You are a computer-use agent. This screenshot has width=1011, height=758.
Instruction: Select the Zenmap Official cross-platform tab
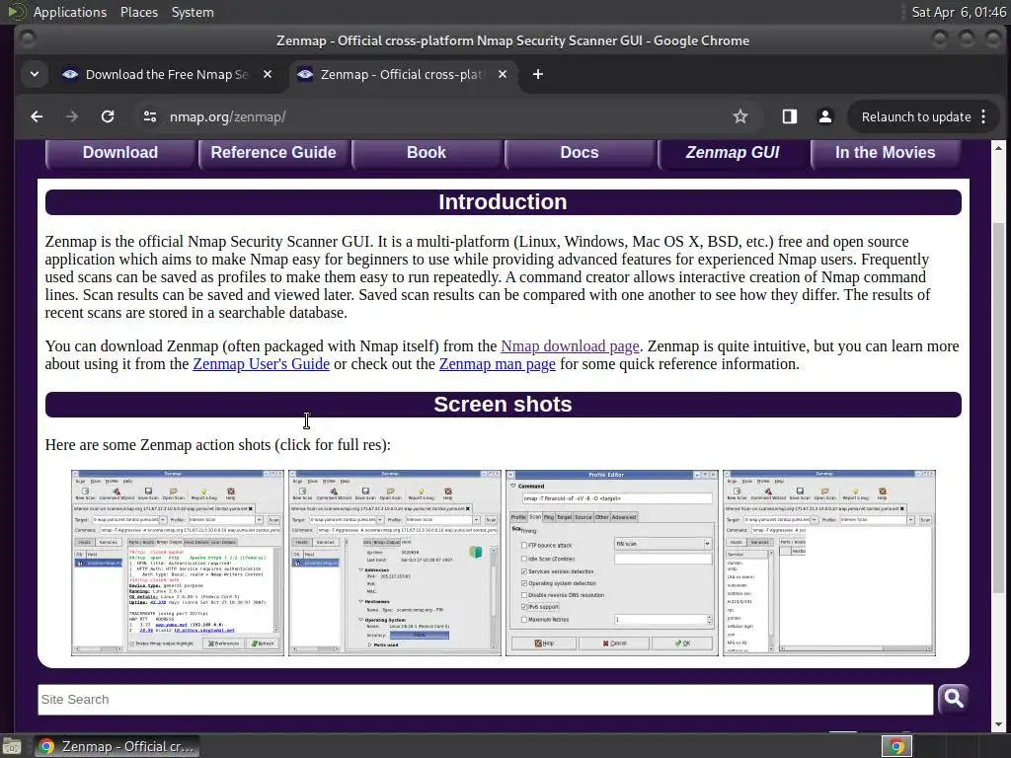[x=403, y=74]
